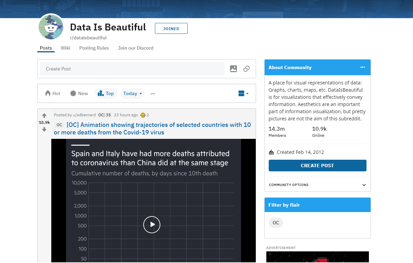The height and width of the screenshot is (263, 413).
Task: Click the 14.3m Members count
Action: 277,132
